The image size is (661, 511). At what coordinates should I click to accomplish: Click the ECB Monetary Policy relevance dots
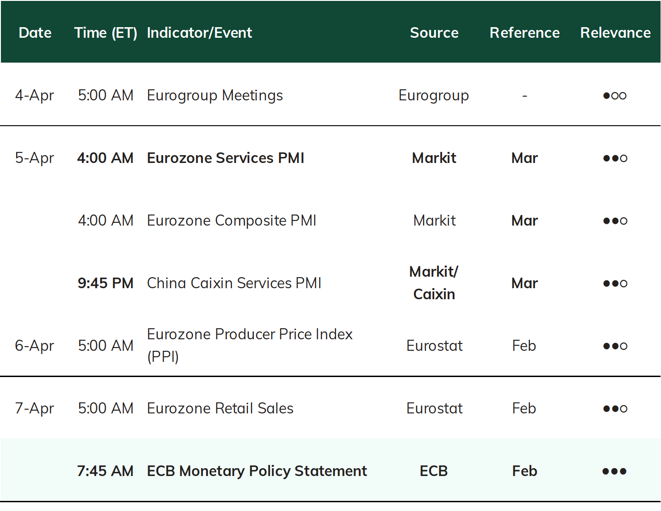click(x=615, y=471)
